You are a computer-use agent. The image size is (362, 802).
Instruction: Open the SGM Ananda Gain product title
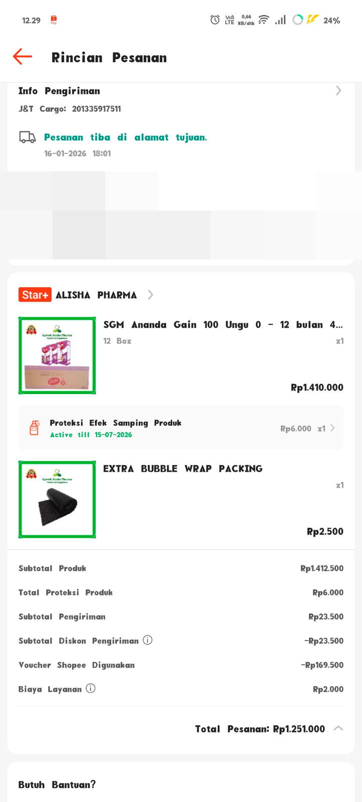pos(223,325)
